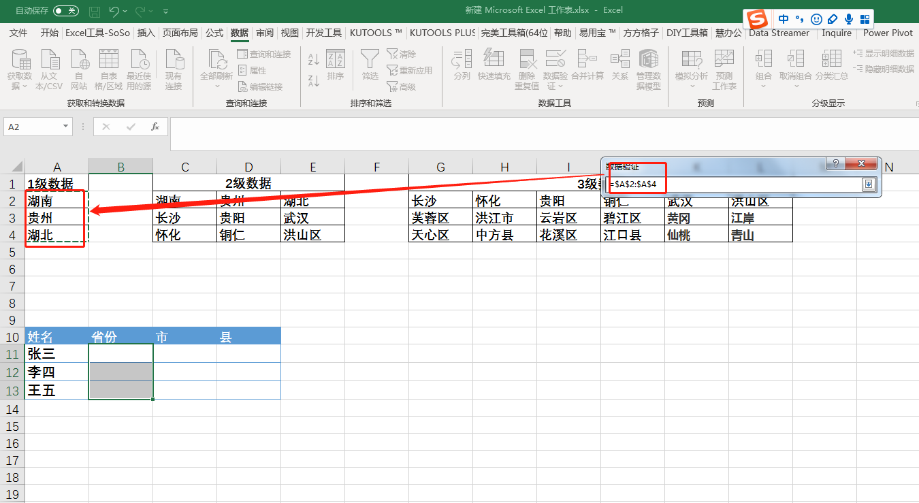Toggle the 自动保存 AutoSave switch

tap(66, 11)
